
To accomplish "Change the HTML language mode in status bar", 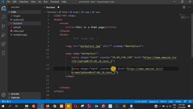I will click(x=178, y=101).
